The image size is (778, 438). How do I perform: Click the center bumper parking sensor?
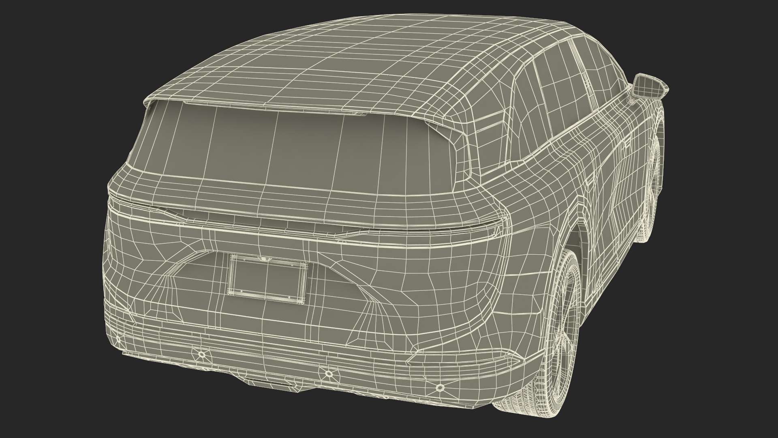pyautogui.click(x=329, y=374)
